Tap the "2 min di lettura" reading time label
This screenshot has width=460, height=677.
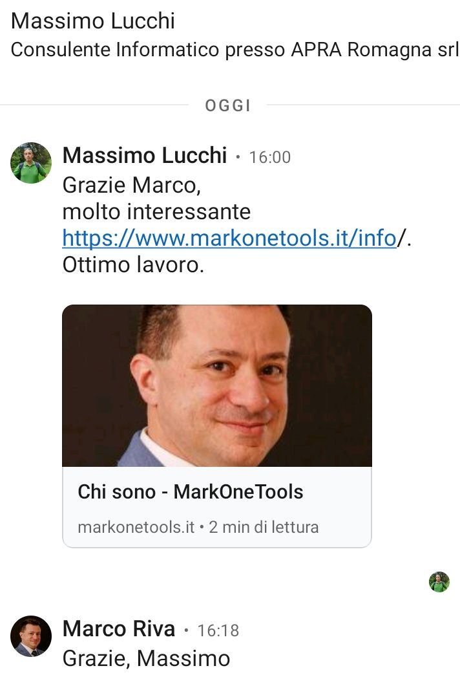[264, 527]
